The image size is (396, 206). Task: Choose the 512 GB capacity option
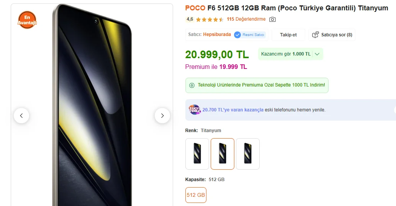(x=196, y=195)
